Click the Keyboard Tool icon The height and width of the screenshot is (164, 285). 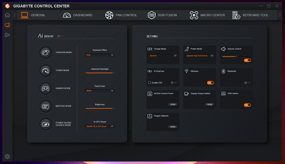[236, 15]
